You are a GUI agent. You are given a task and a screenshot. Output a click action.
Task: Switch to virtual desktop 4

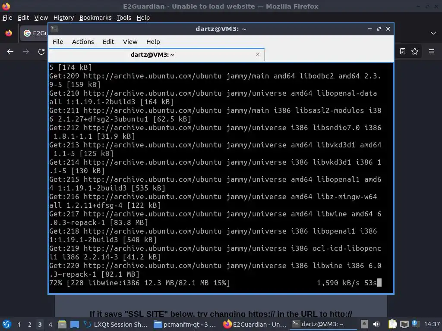[x=50, y=325]
